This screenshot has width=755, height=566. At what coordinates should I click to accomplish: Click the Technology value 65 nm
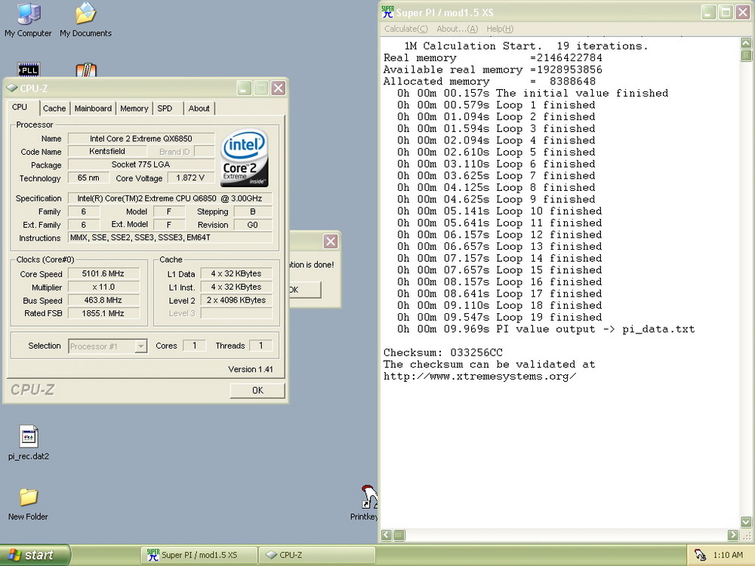(88, 177)
